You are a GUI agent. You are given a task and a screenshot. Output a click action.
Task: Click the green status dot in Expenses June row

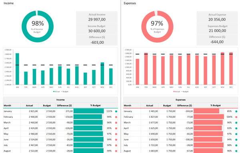(x=236, y=139)
